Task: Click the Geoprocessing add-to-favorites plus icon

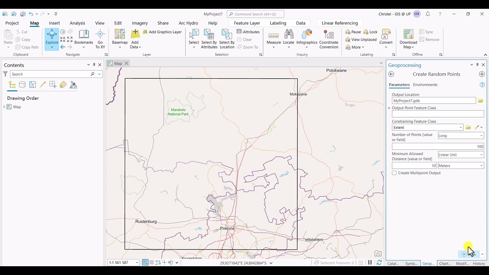Action: click(482, 74)
